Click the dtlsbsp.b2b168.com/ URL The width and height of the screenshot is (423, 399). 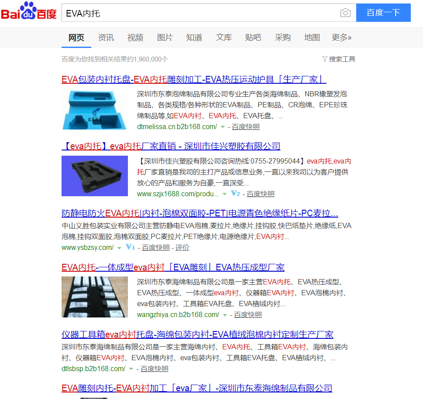93,368
